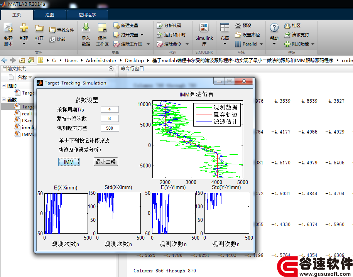This screenshot has width=353, height=277.
Task: Click the 蒙特卡洛次数 input field
Action: [x=110, y=118]
